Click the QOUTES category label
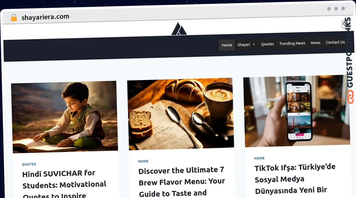 coord(29,164)
